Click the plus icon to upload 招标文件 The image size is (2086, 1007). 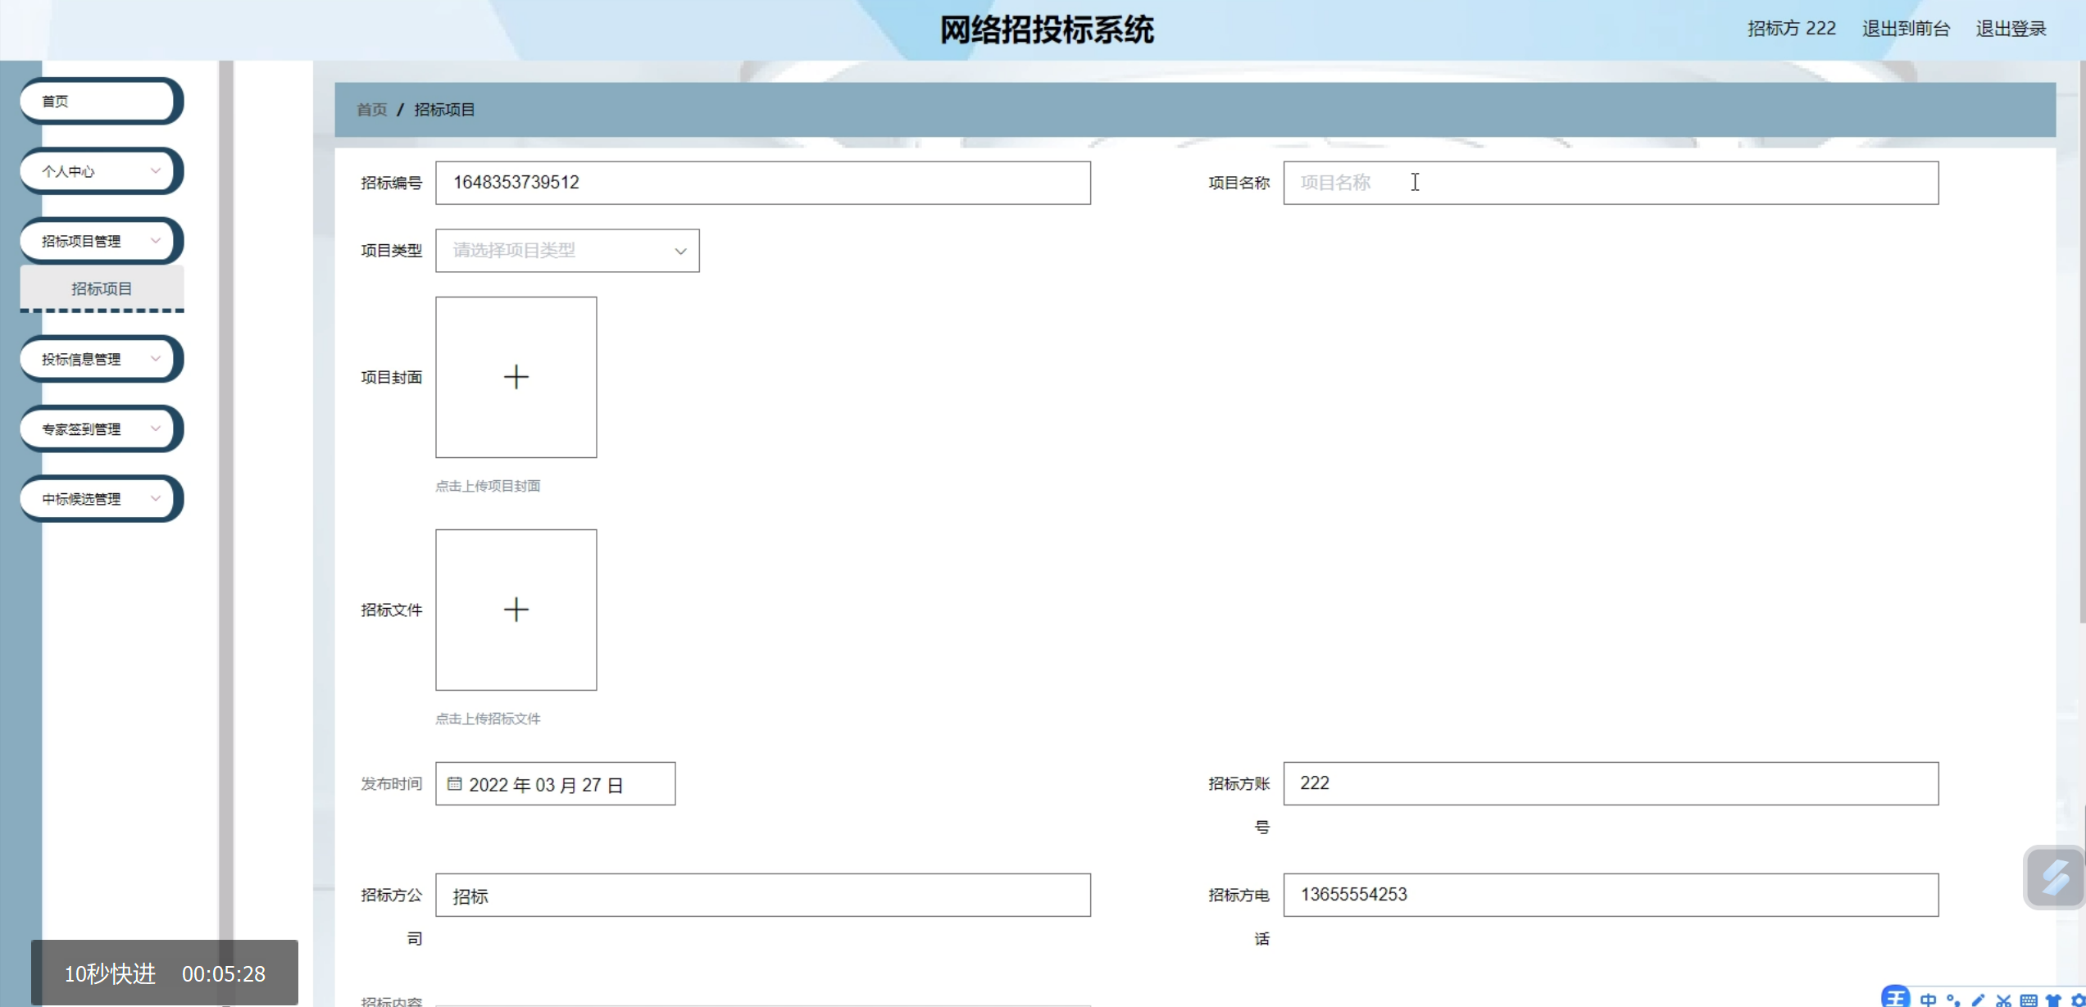[516, 610]
